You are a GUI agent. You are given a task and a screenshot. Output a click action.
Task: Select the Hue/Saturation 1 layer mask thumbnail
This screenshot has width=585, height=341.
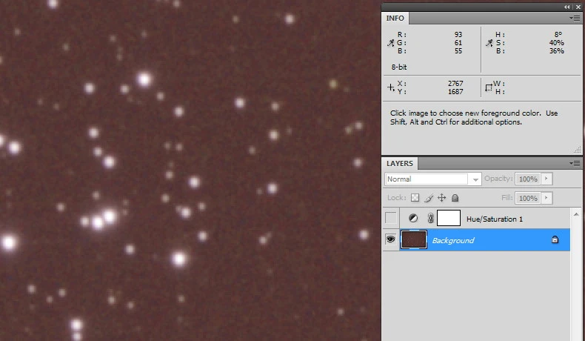click(449, 219)
